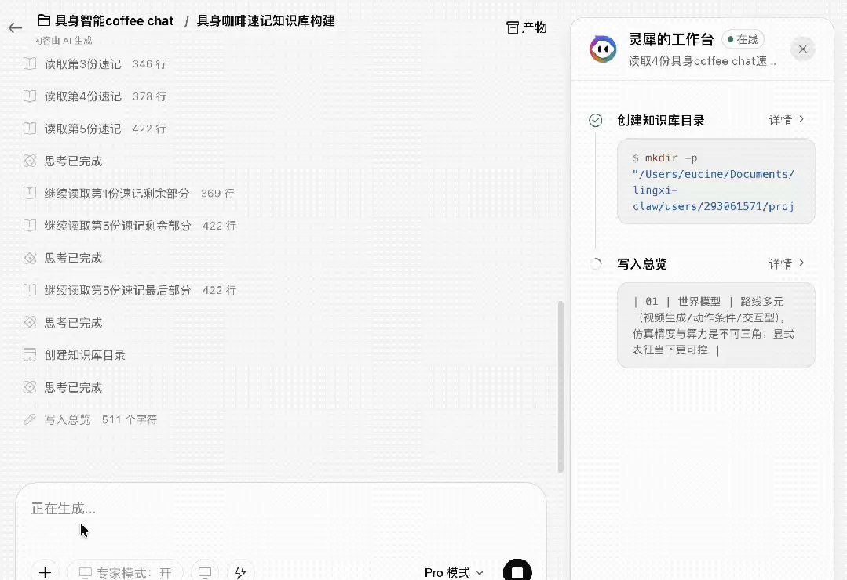Click loading spinner for 写入总览 in workbench
The height and width of the screenshot is (580, 847).
pyautogui.click(x=595, y=264)
